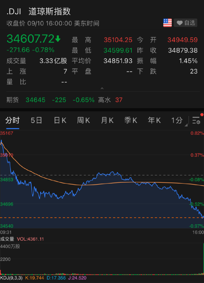The width and height of the screenshot is (204, 283).
Task: Tap the 下跌 count 23
Action: [x=194, y=72]
